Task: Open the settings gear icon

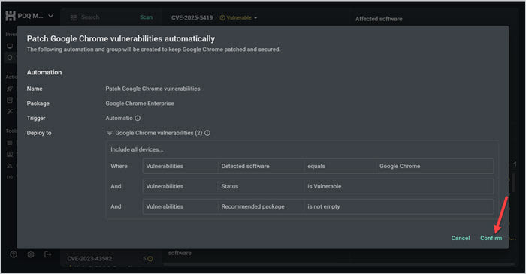Action: pos(31,254)
